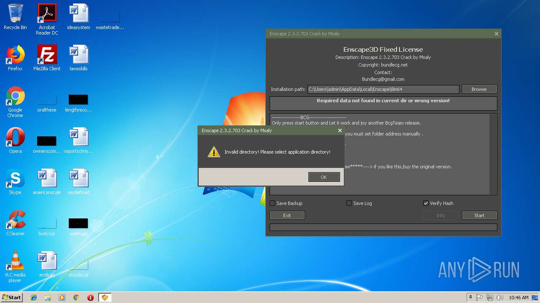
Task: Close the Enscape3D Fixed License window
Action: point(496,34)
